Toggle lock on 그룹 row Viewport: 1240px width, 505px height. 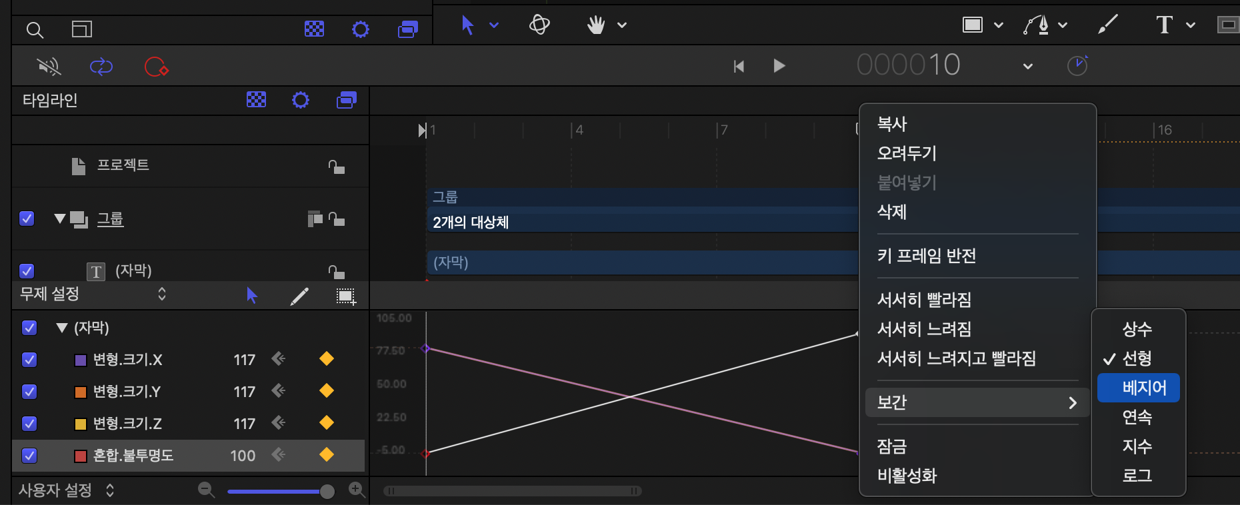pyautogui.click(x=337, y=219)
